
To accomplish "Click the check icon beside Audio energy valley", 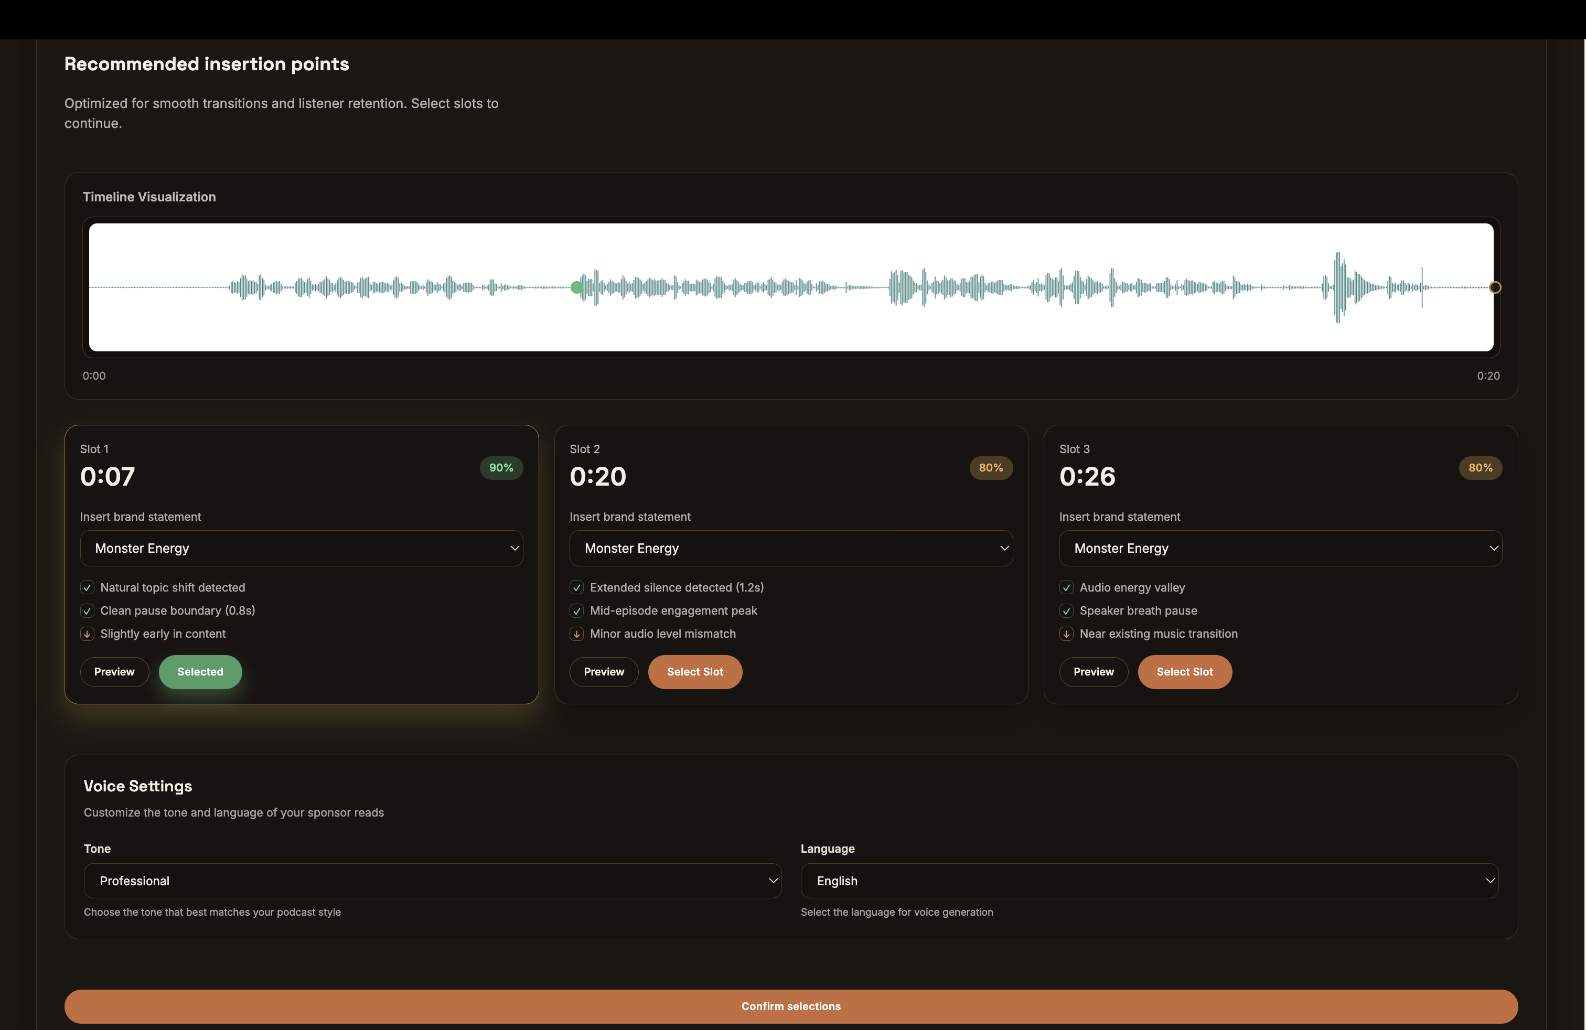I will [1066, 587].
